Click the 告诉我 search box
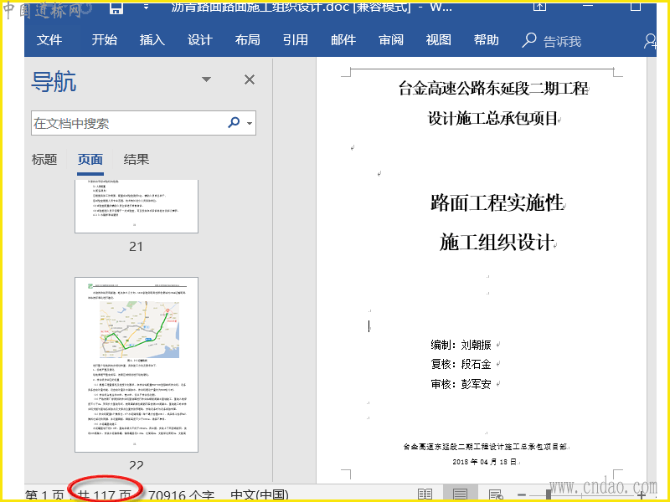Image resolution: width=670 pixels, height=502 pixels. click(552, 41)
